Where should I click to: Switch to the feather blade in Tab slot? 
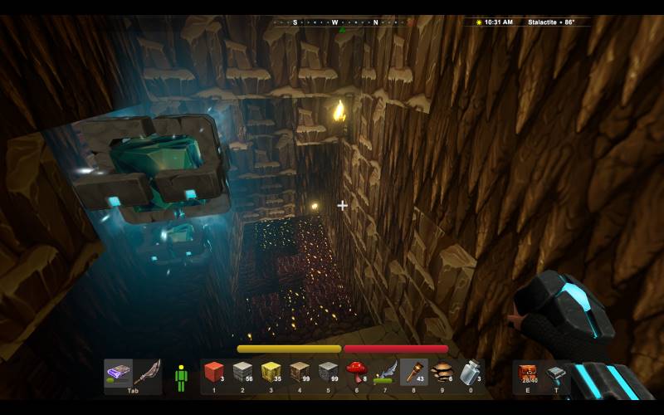147,373
